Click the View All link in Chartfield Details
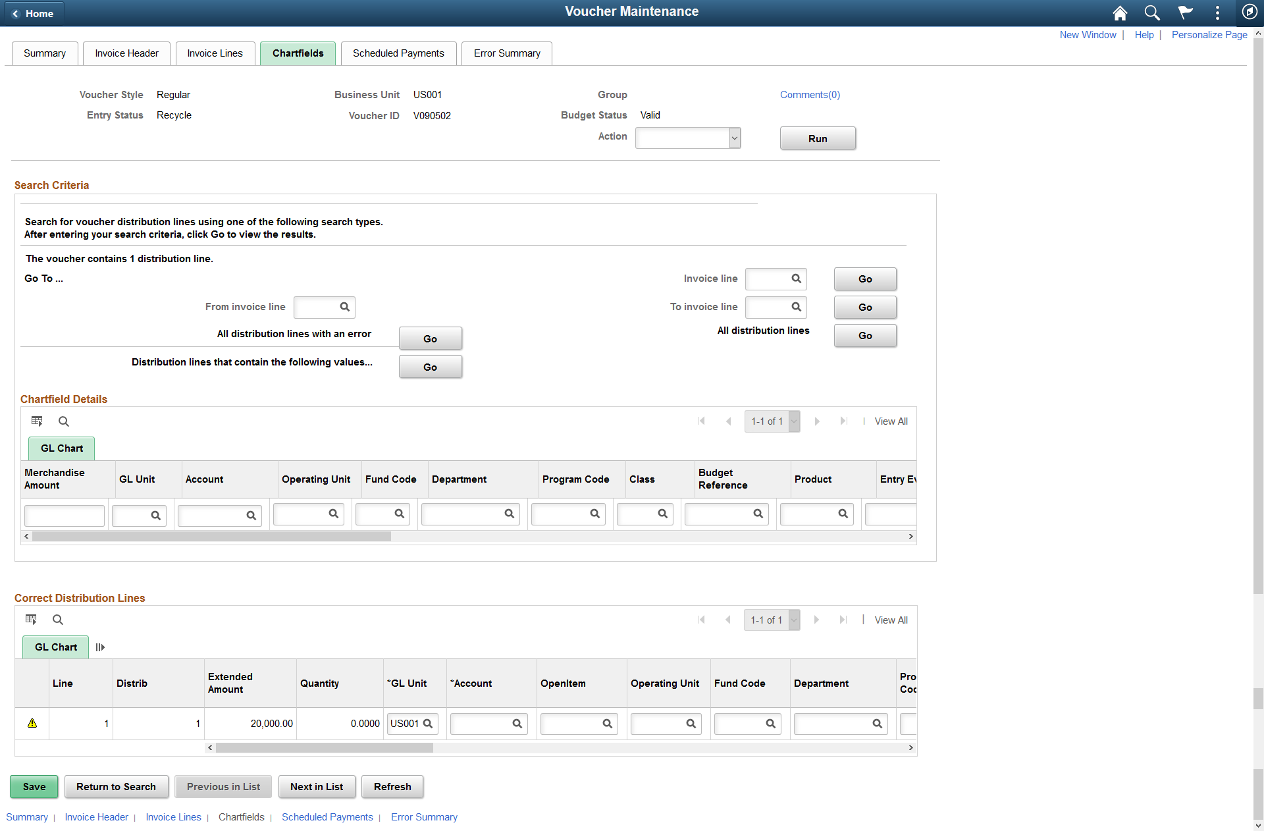This screenshot has height=831, width=1264. click(888, 420)
